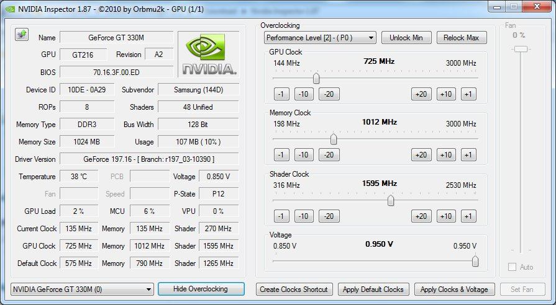This screenshot has width=556, height=305.
Task: Click the Driver Version field
Action: coord(149,159)
